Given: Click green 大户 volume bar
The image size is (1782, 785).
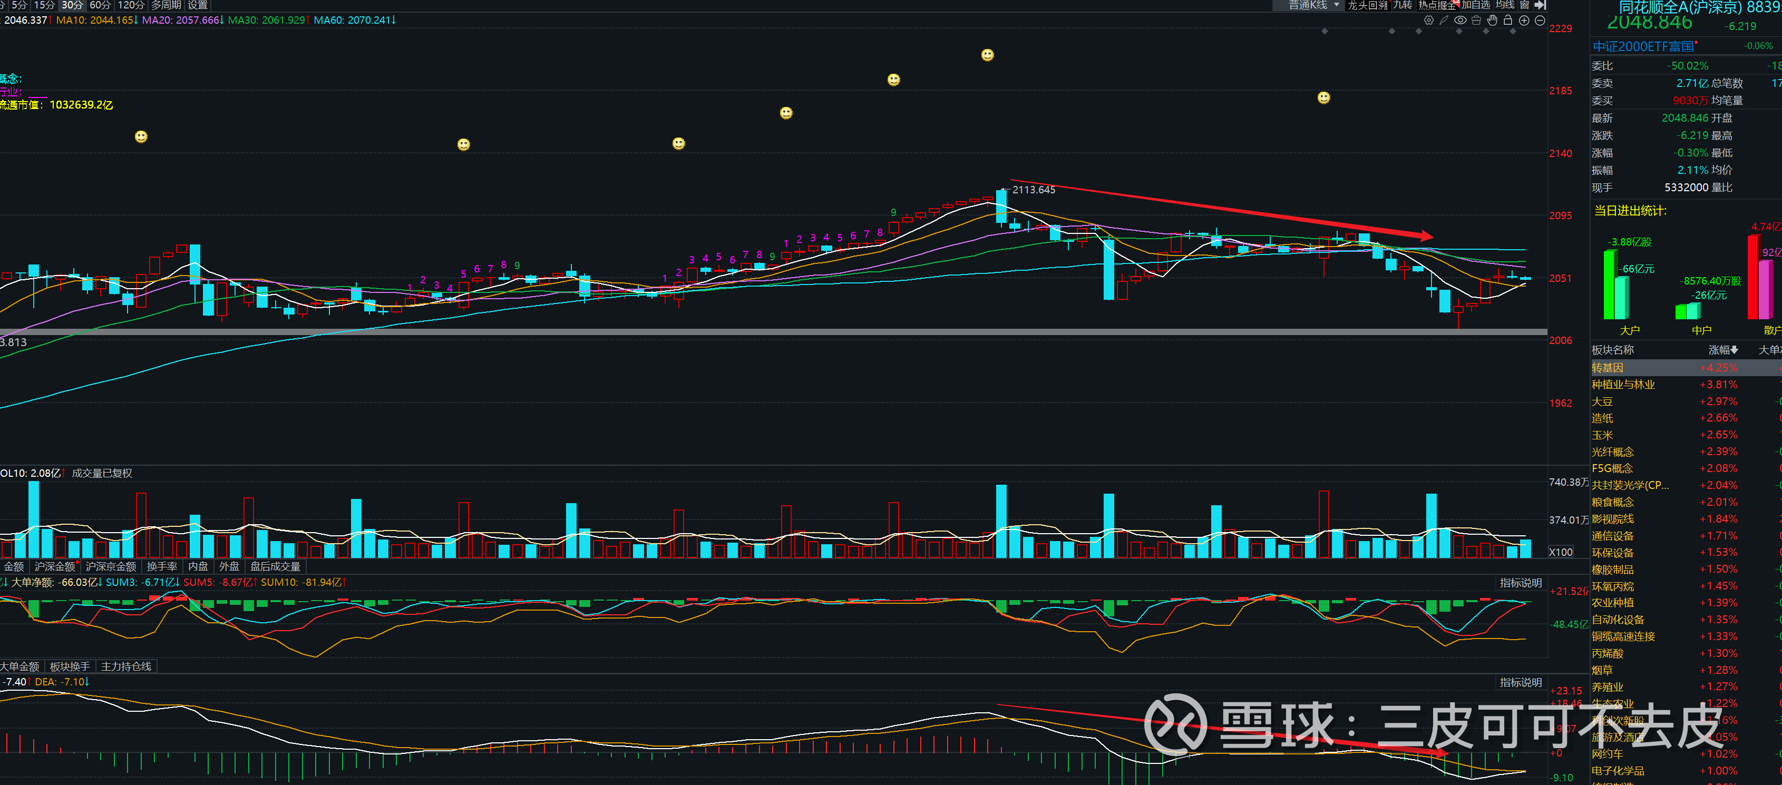Looking at the screenshot, I should click(1609, 285).
